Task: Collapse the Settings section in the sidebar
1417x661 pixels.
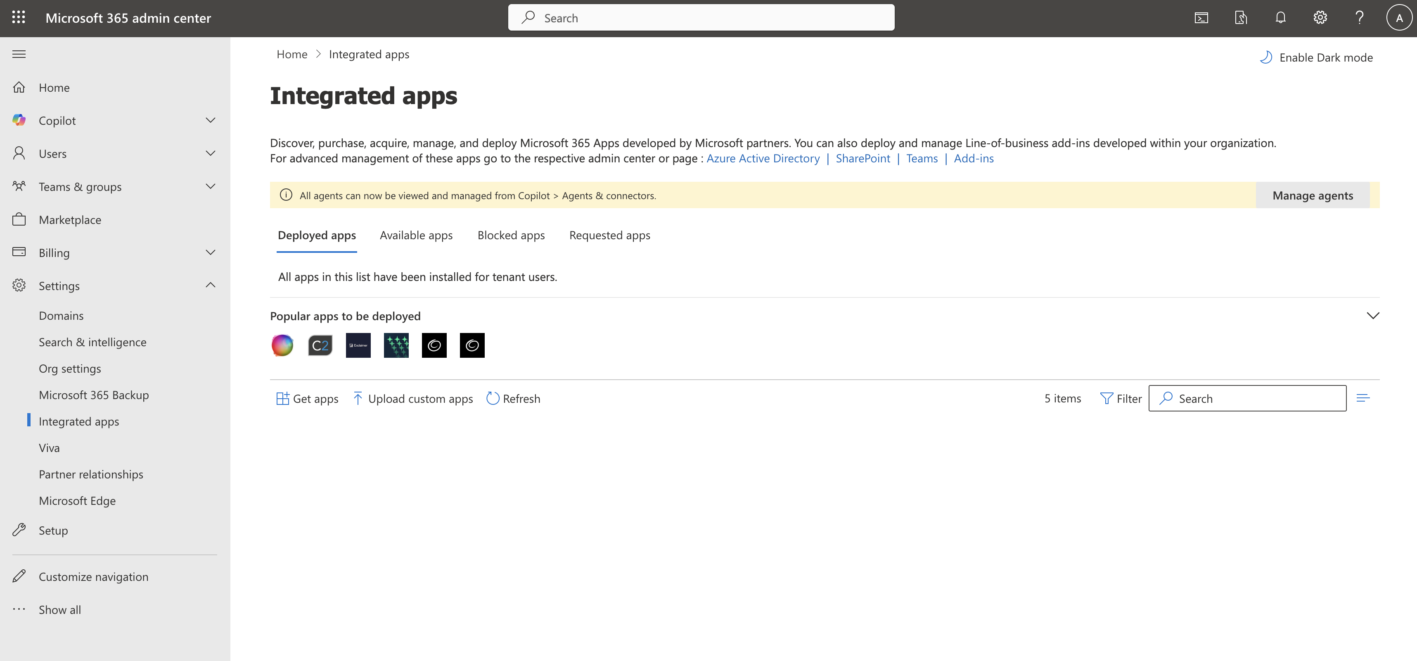Action: pyautogui.click(x=210, y=285)
